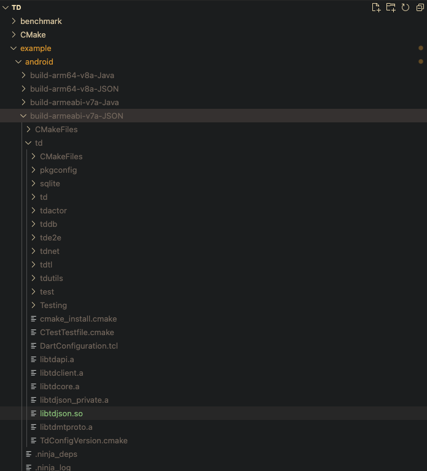Click the file icon beside libtdjson.so
Screen dimensions: 427x471
pos(34,414)
